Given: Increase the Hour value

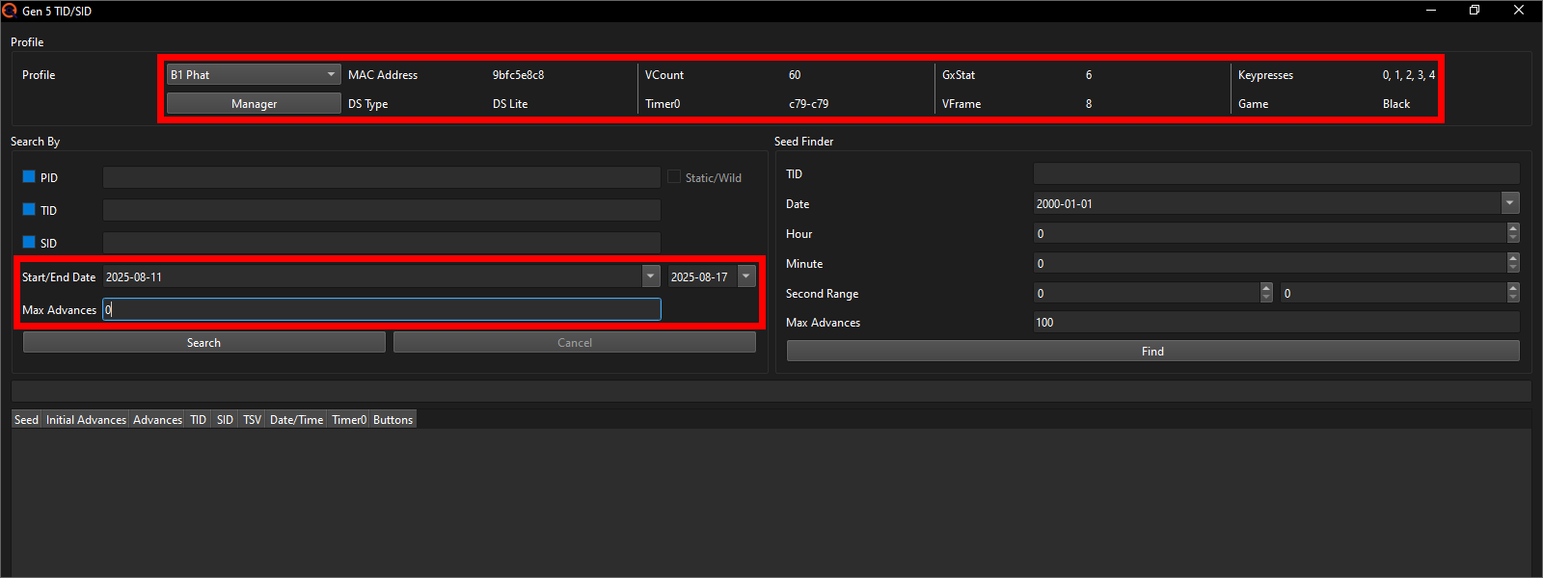Looking at the screenshot, I should 1513,228.
